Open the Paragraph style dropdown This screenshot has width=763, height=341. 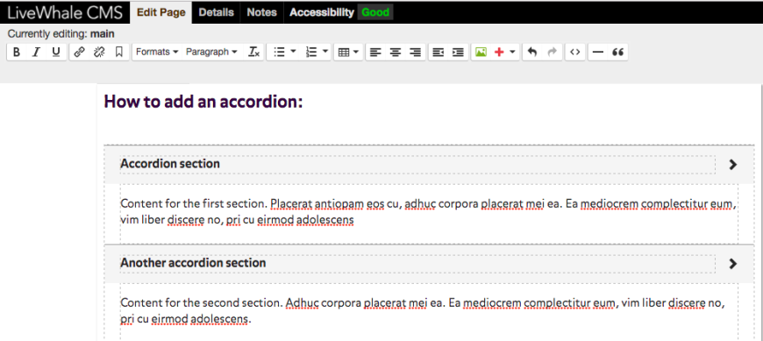pos(211,52)
